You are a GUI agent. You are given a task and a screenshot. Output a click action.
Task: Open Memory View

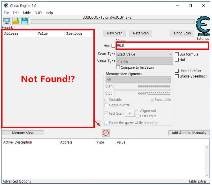[x=23, y=133]
